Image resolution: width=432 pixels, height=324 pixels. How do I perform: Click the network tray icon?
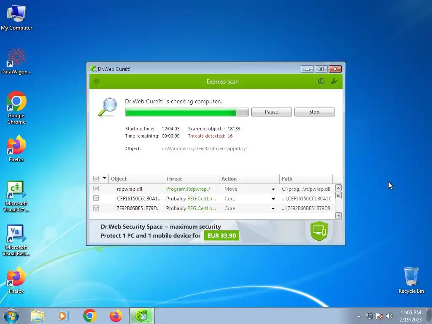[369, 316]
